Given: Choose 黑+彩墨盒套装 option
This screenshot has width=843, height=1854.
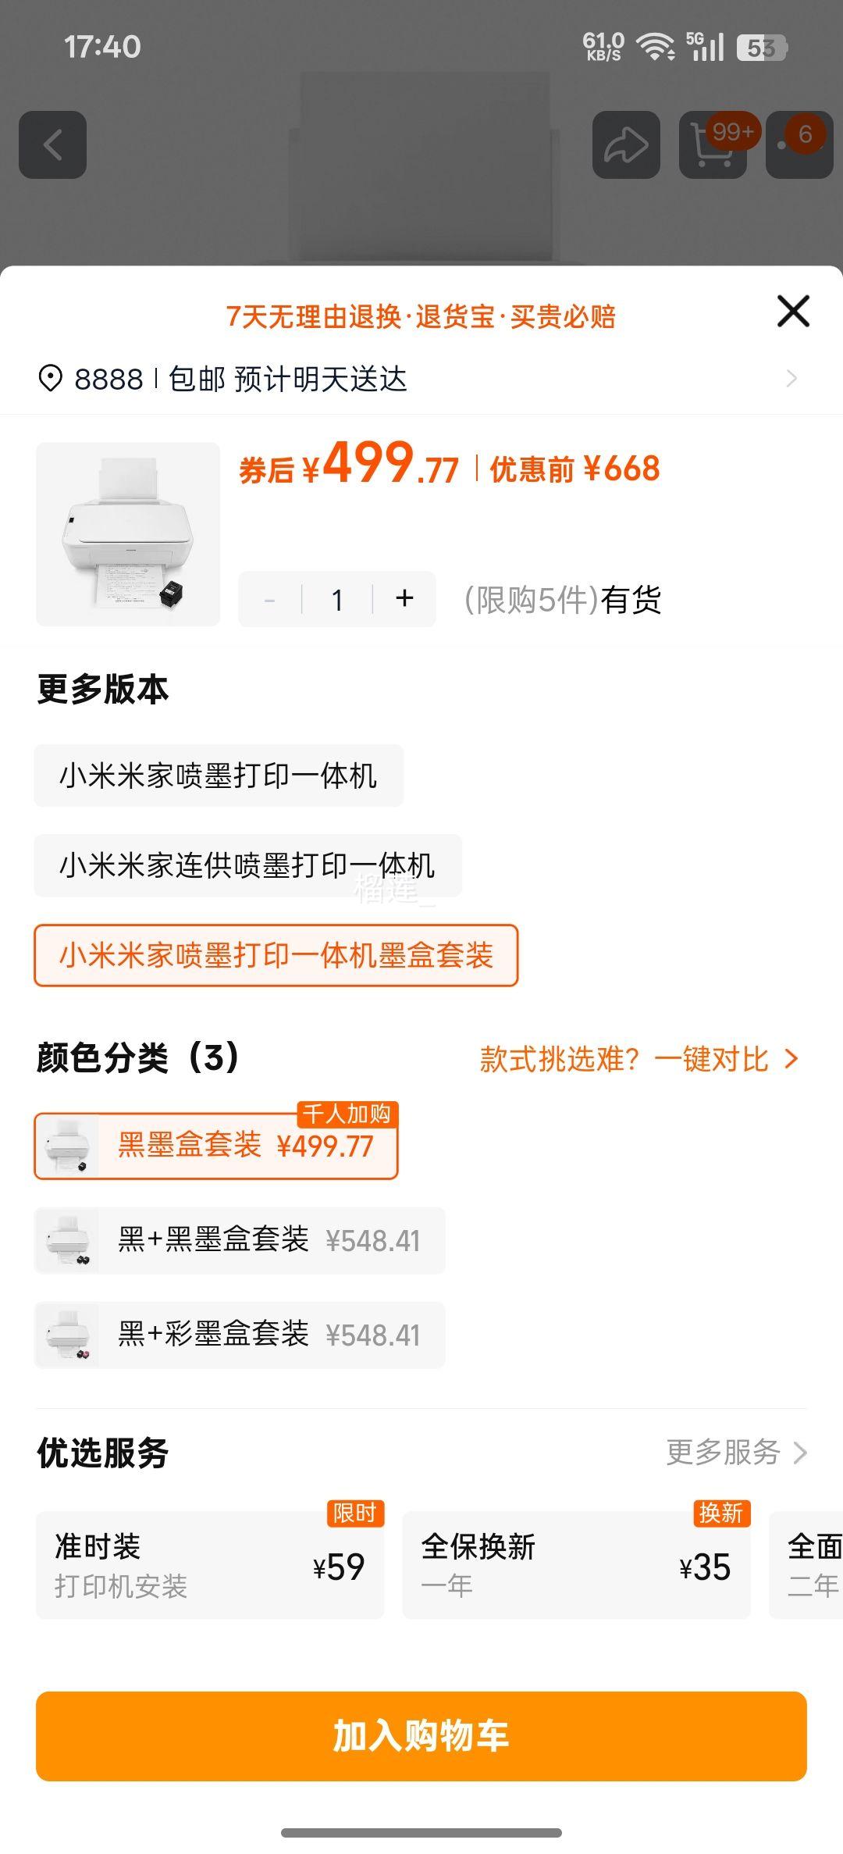Looking at the screenshot, I should pyautogui.click(x=240, y=1335).
